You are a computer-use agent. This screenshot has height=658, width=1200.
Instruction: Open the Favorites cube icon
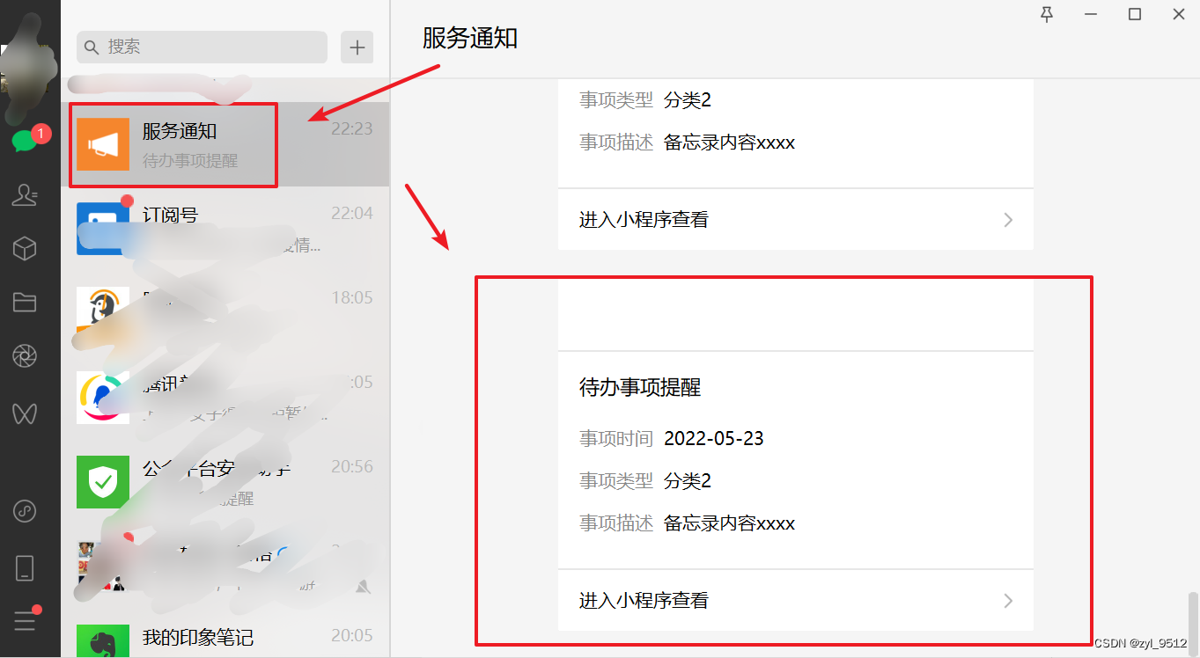[x=25, y=249]
